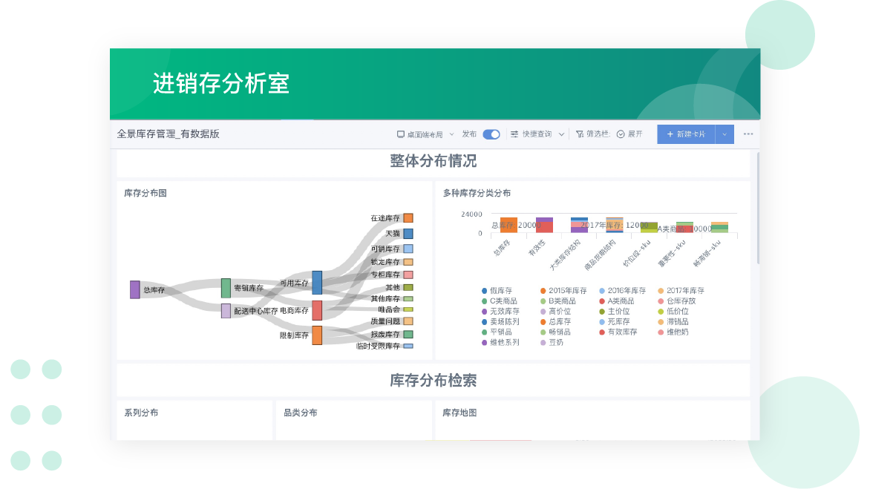
Task: Expand the arrow beside 新建卡片 button
Action: click(x=725, y=134)
